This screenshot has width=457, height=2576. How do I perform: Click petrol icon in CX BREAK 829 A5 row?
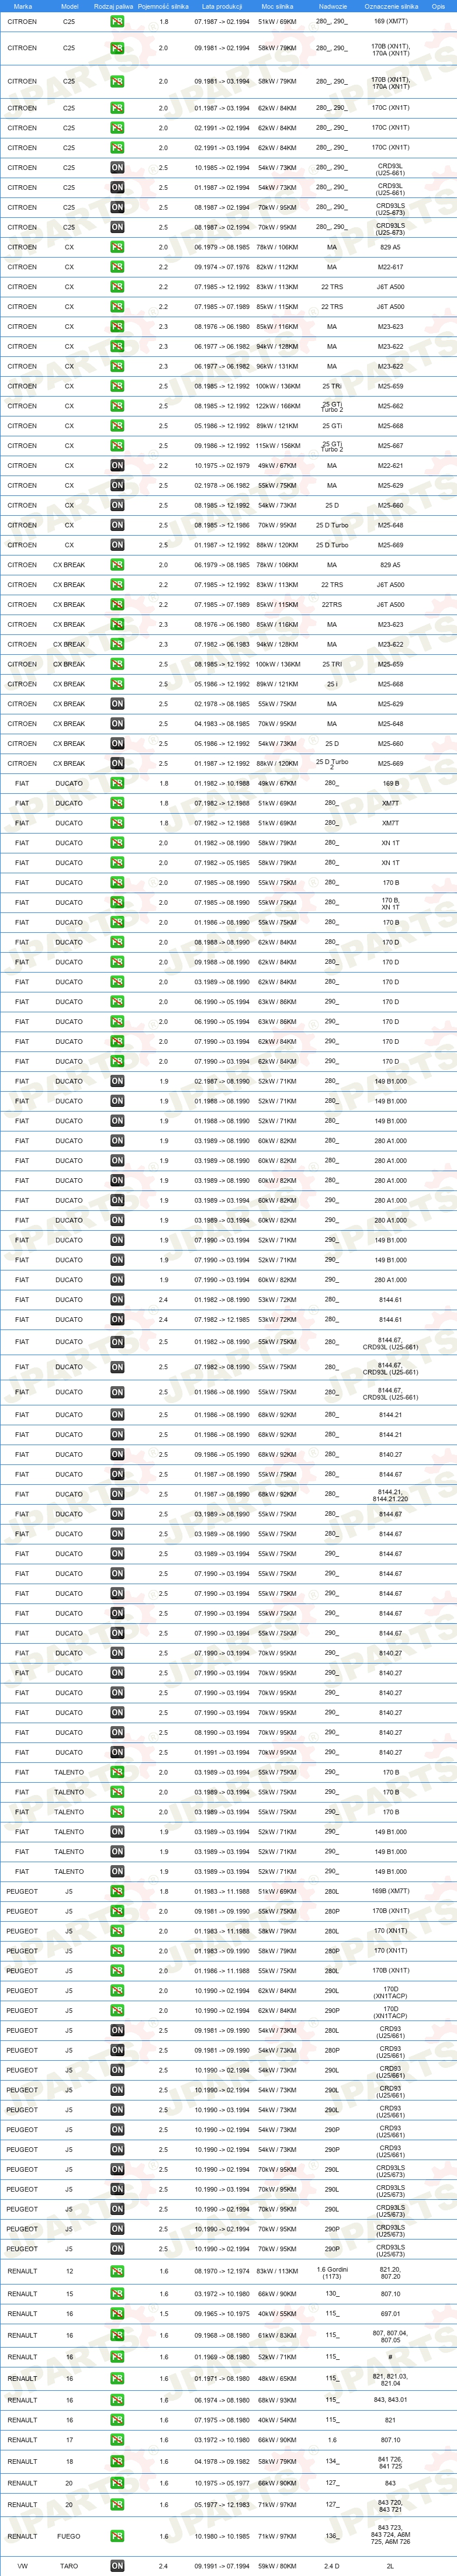[x=117, y=565]
